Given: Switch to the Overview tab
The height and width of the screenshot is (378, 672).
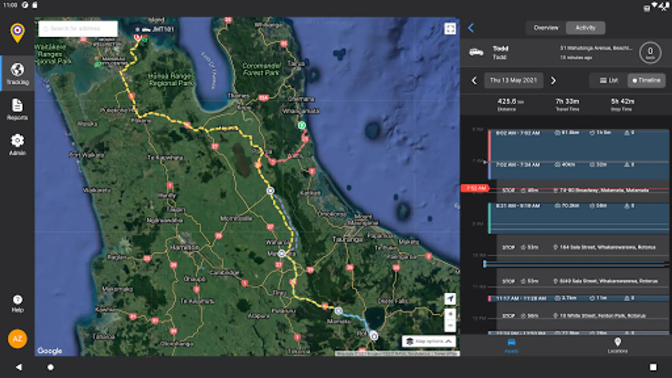Looking at the screenshot, I should (x=546, y=28).
